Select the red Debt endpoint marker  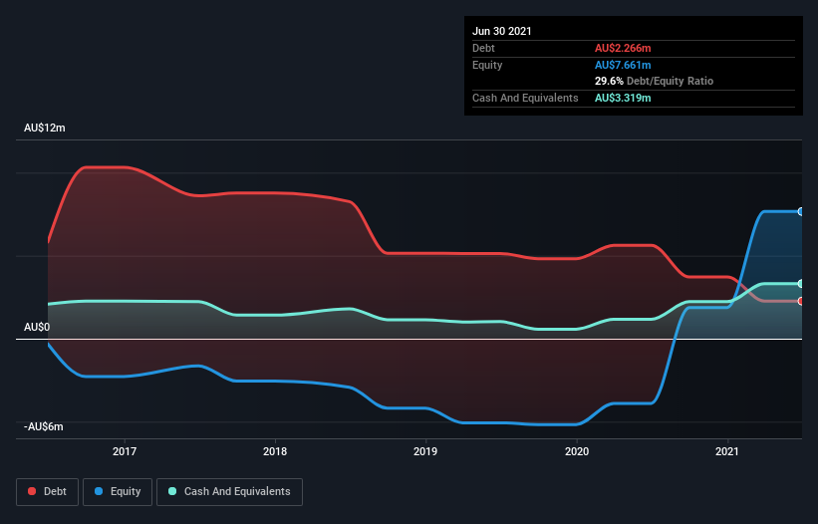click(801, 301)
